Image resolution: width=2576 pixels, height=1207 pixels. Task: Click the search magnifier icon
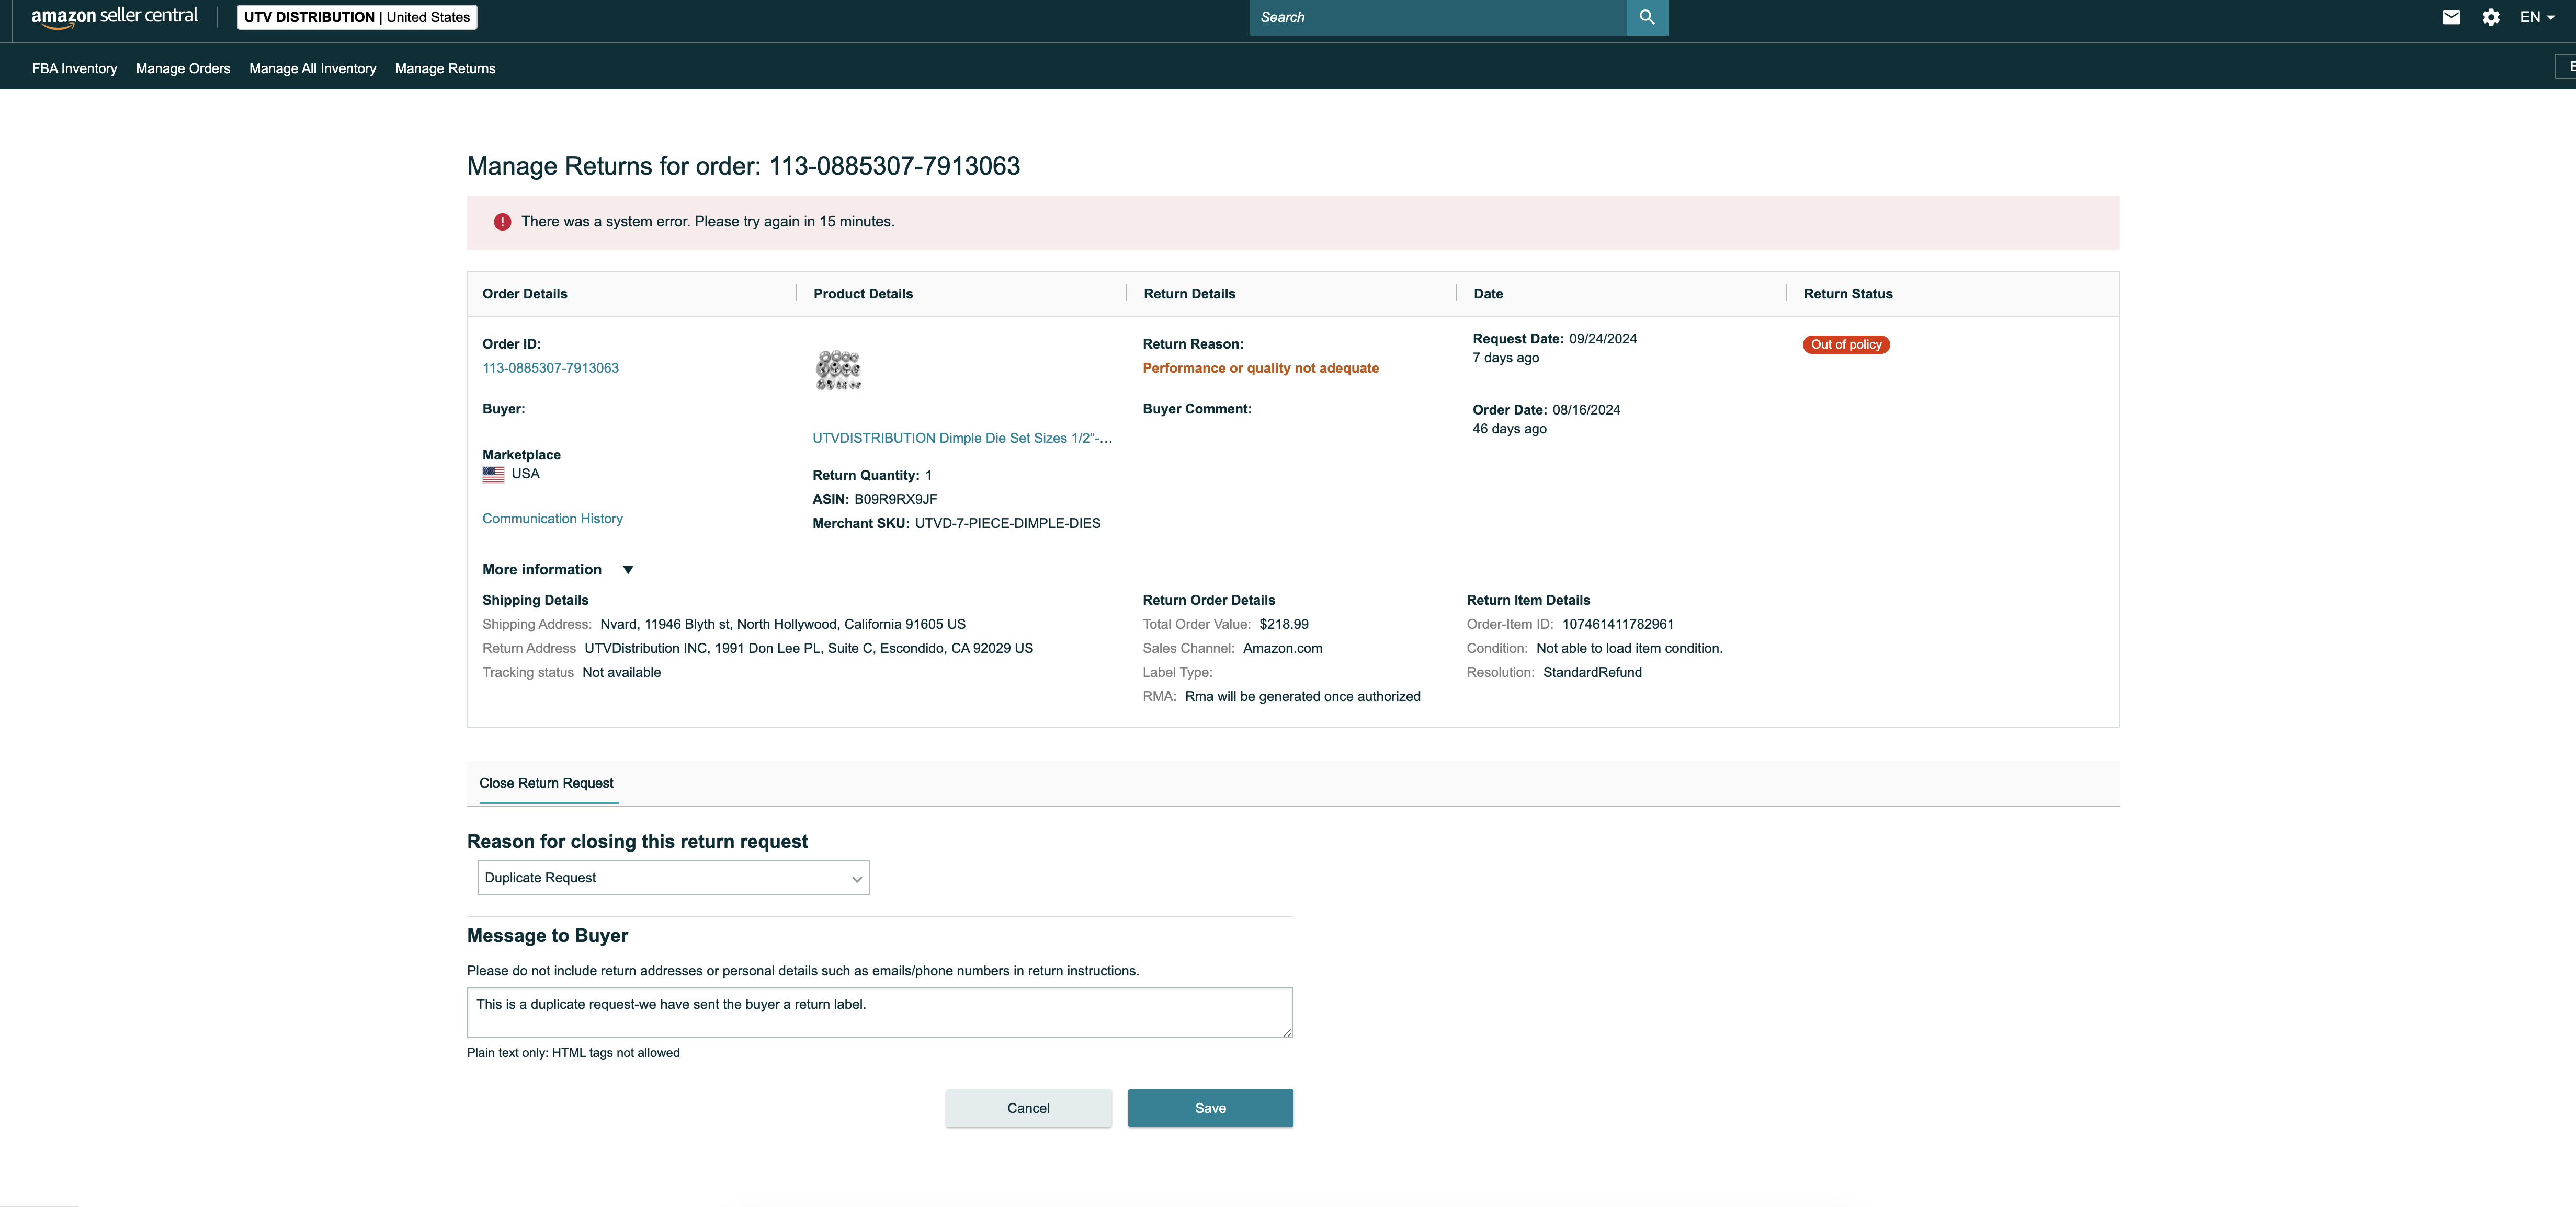1647,17
